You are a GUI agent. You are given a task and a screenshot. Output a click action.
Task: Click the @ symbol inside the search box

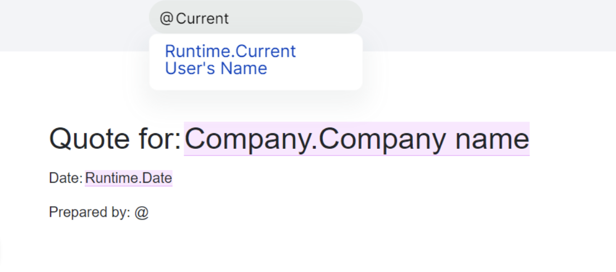[x=167, y=18]
